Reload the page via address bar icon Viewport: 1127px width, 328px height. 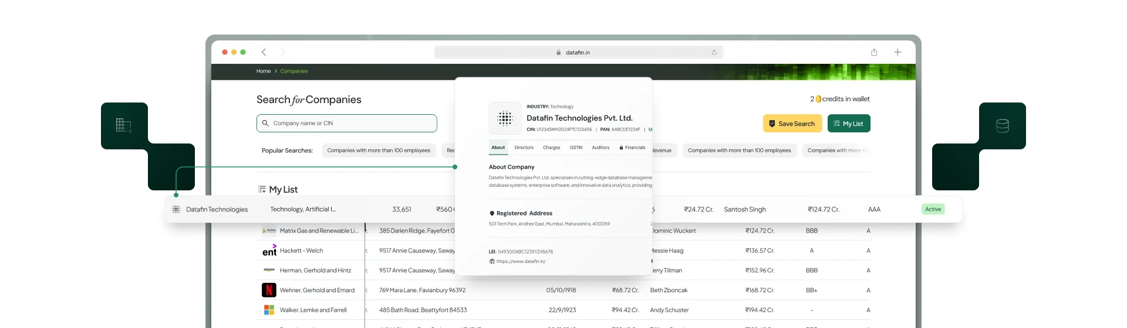pyautogui.click(x=714, y=52)
